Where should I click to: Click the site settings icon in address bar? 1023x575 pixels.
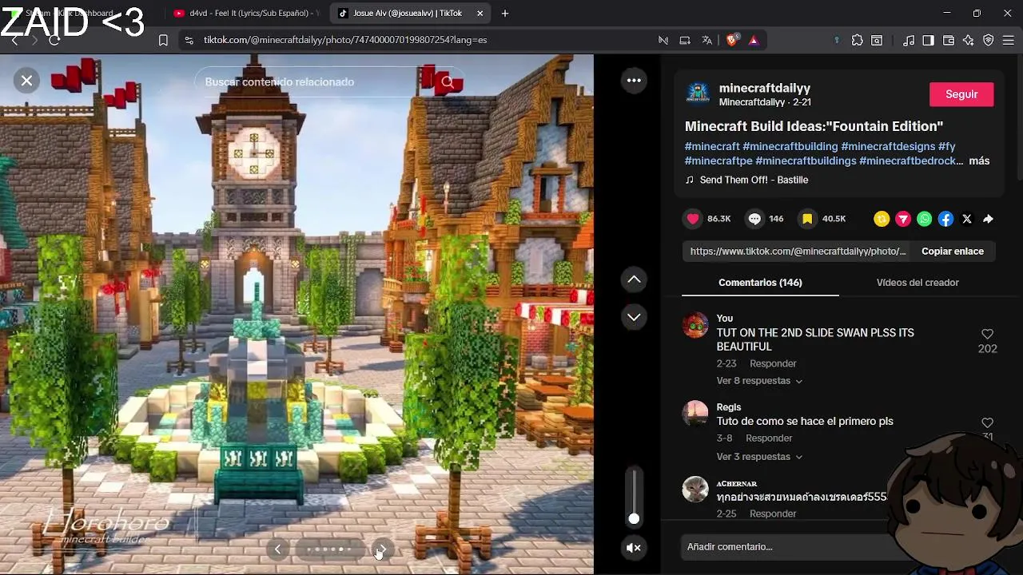188,40
